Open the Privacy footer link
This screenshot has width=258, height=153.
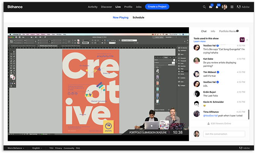[58, 148]
